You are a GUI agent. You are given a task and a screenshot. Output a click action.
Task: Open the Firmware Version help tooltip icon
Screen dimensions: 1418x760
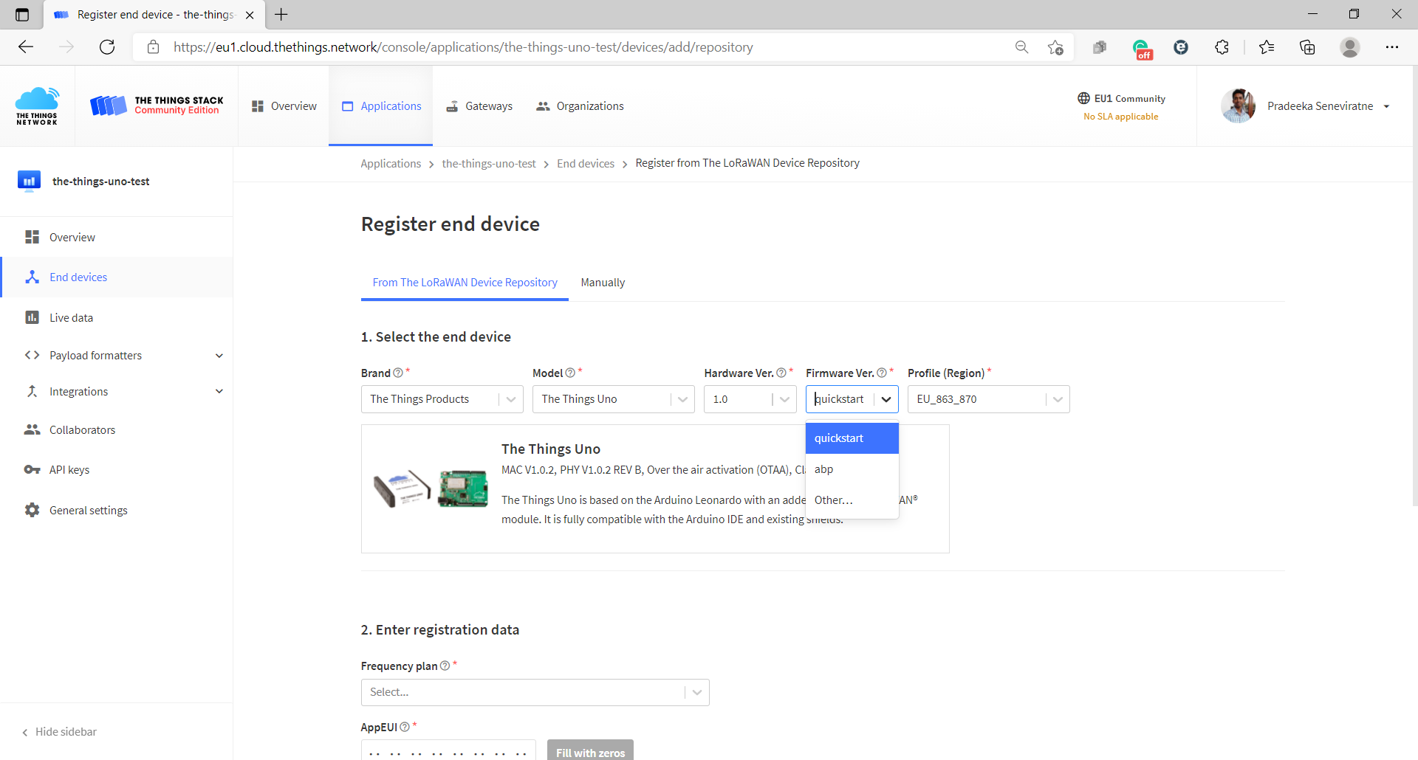coord(882,373)
